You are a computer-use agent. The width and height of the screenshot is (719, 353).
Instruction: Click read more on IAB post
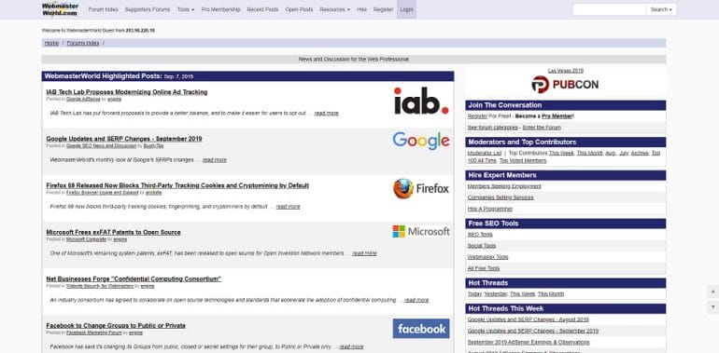[327, 113]
